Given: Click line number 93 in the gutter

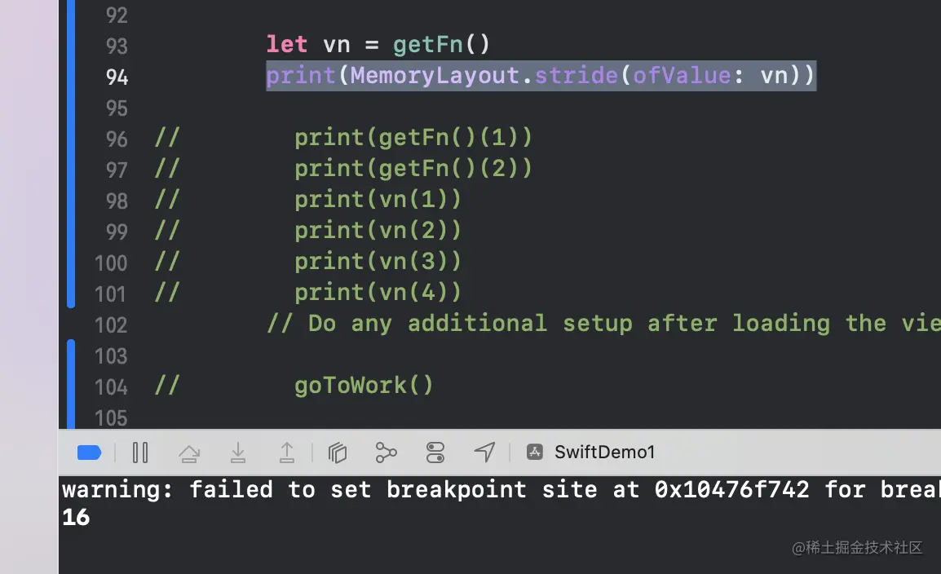Looking at the screenshot, I should 117,46.
